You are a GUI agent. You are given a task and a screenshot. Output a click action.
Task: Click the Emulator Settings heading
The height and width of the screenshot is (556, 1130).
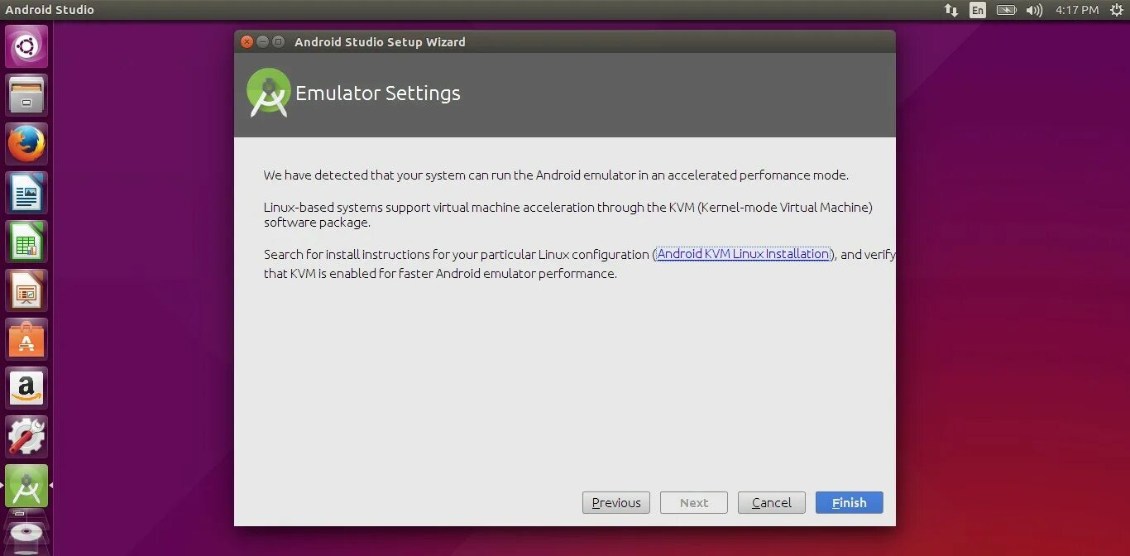[378, 93]
